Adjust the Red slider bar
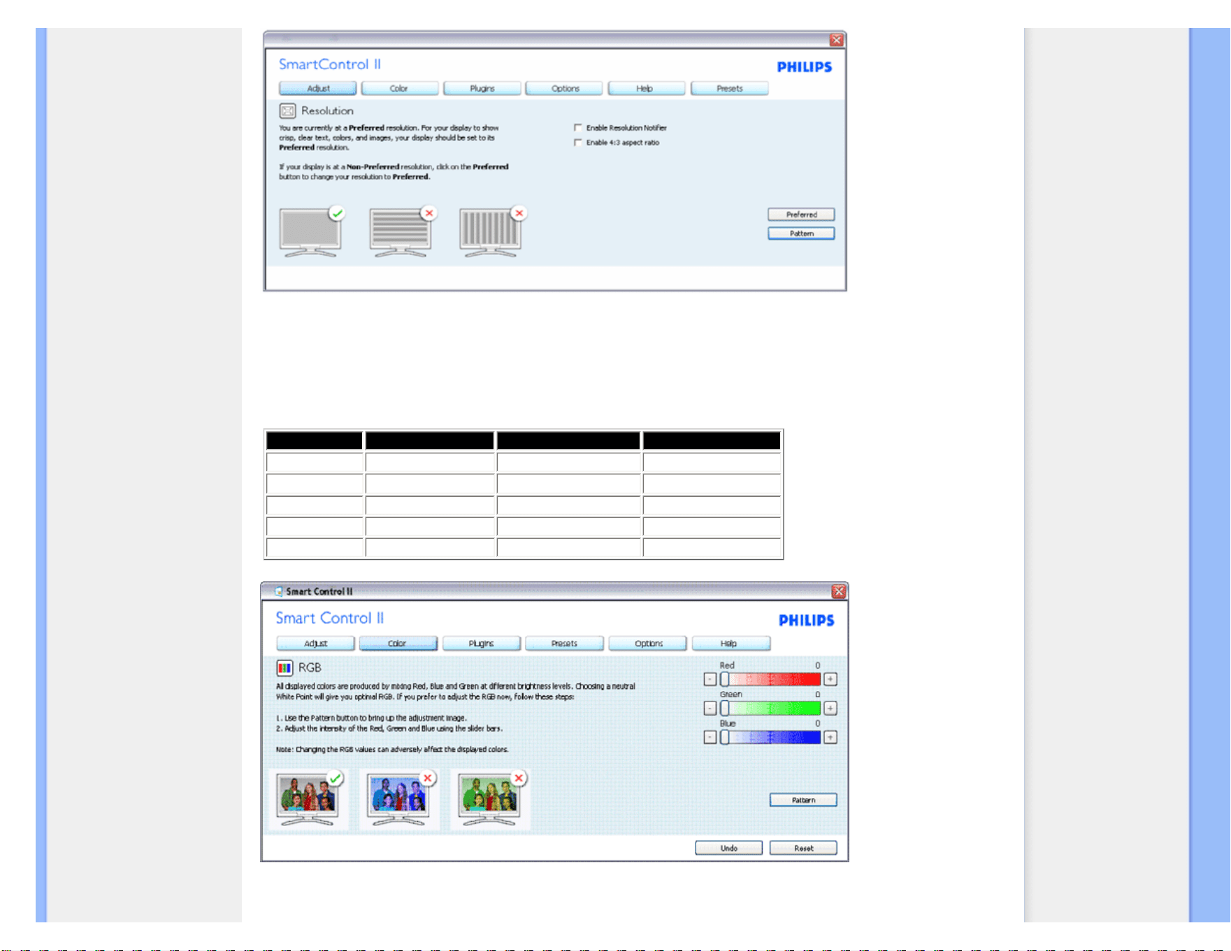This screenshot has width=1231, height=951. pyautogui.click(x=770, y=679)
